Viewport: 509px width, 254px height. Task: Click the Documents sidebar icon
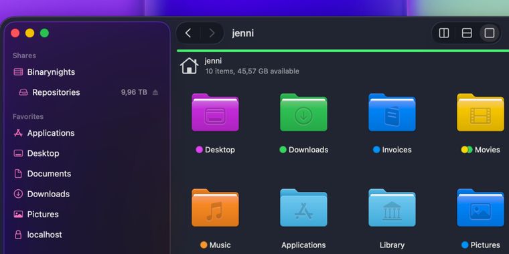coord(18,174)
